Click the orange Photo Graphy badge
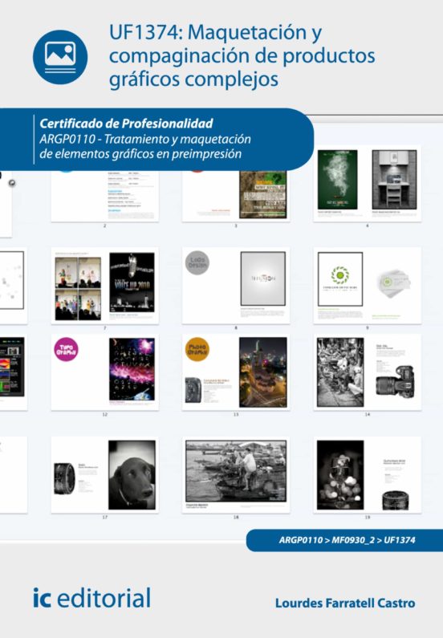The height and width of the screenshot is (638, 443). click(197, 350)
